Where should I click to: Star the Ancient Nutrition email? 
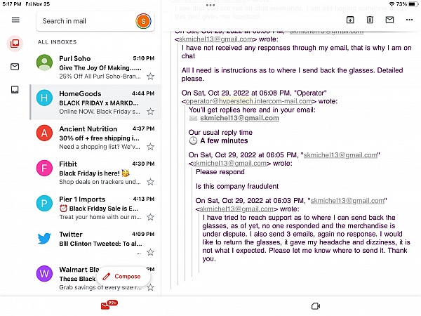150,147
